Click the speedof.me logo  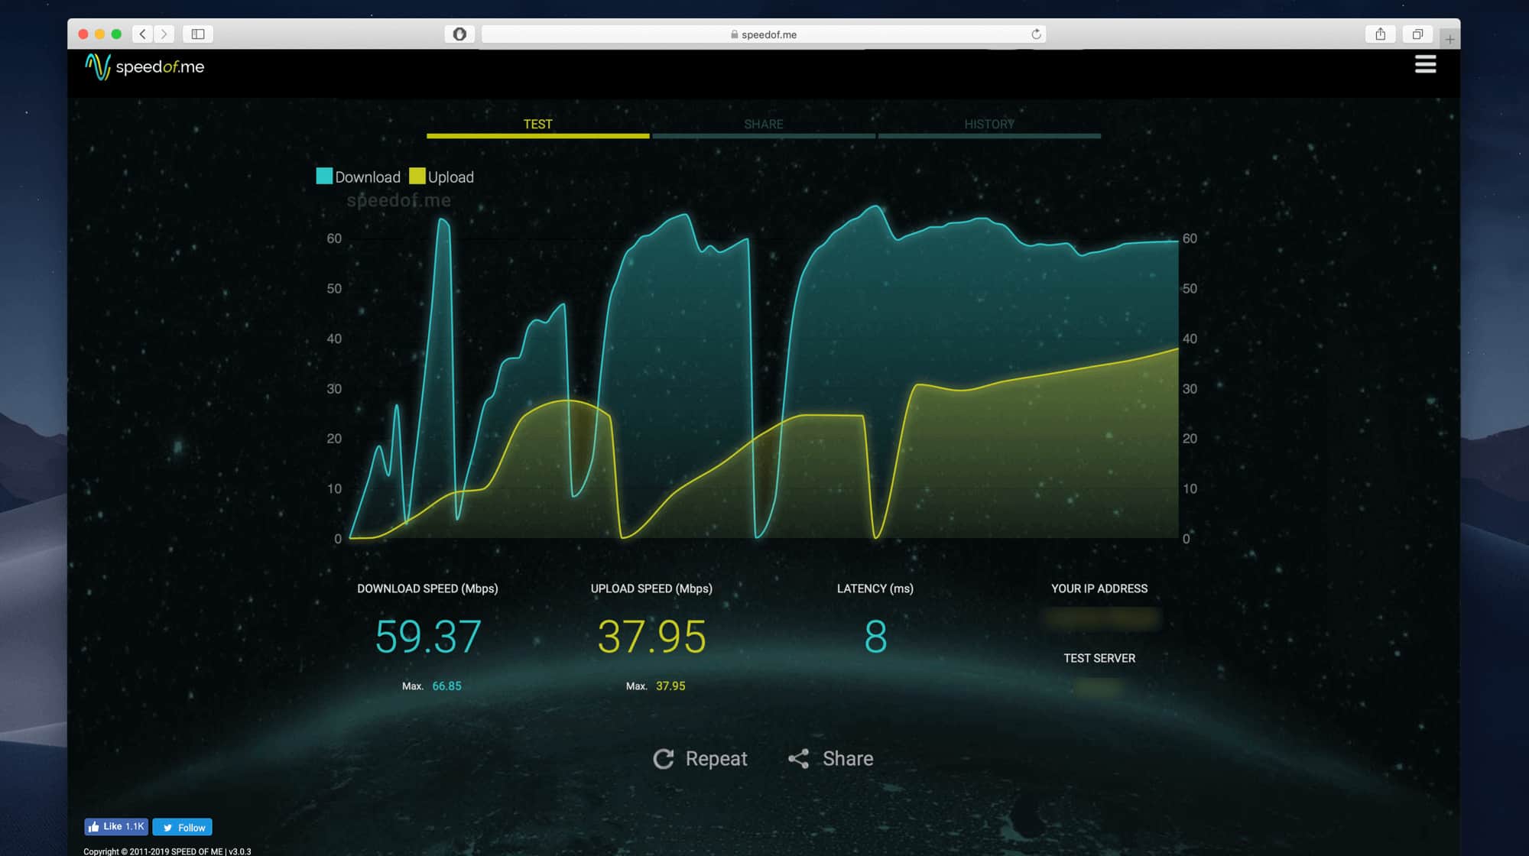(x=144, y=67)
